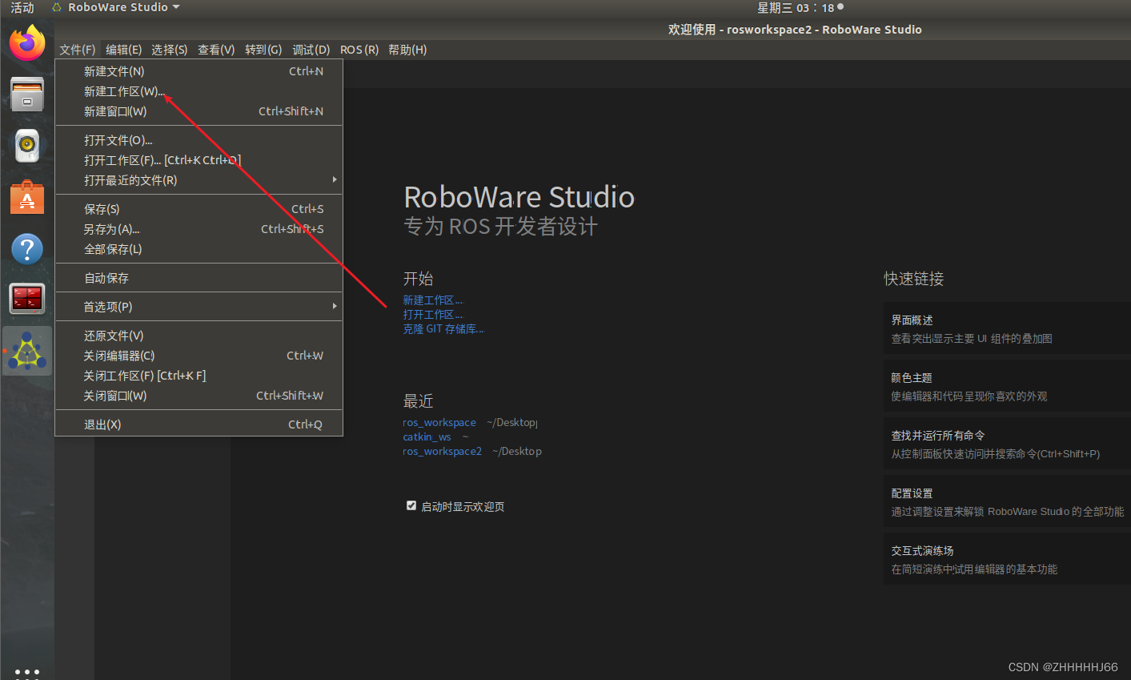The image size is (1131, 680).
Task: Open recent ros_workspace2 entry
Action: tap(443, 452)
